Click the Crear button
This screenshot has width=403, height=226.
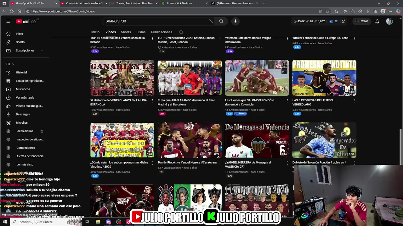click(361, 21)
